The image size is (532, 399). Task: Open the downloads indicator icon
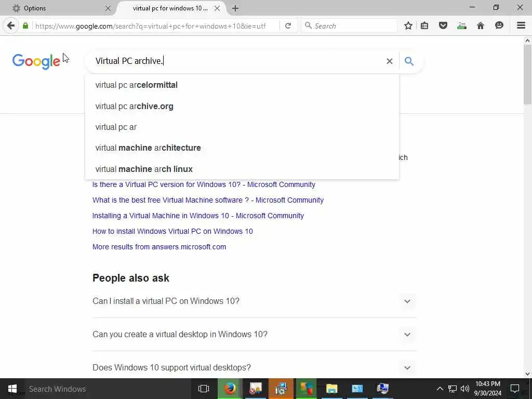click(462, 25)
